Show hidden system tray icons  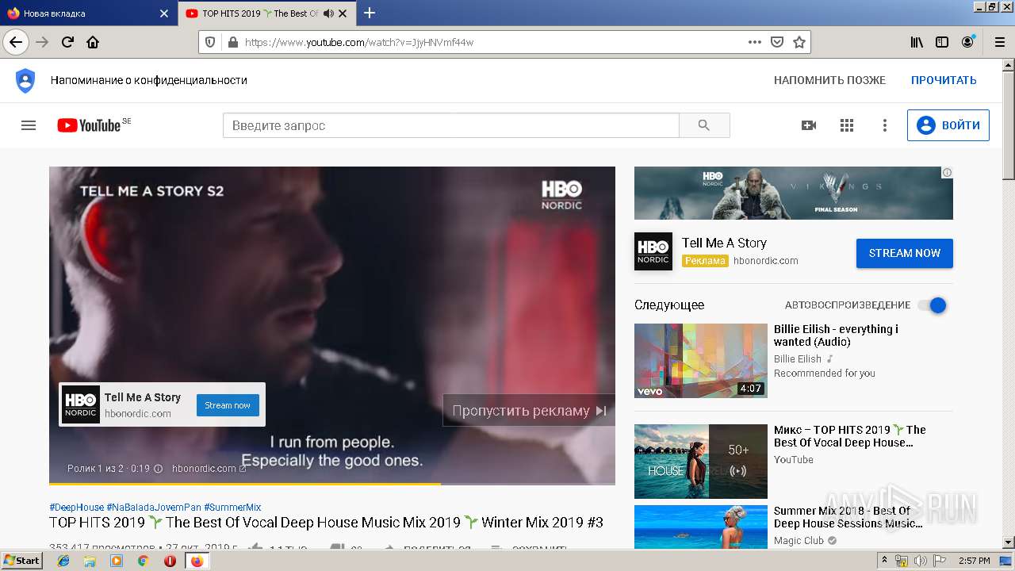pos(884,561)
